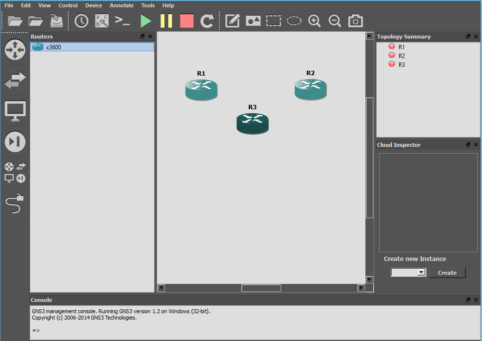
Task: Click the Create button
Action: (x=447, y=272)
